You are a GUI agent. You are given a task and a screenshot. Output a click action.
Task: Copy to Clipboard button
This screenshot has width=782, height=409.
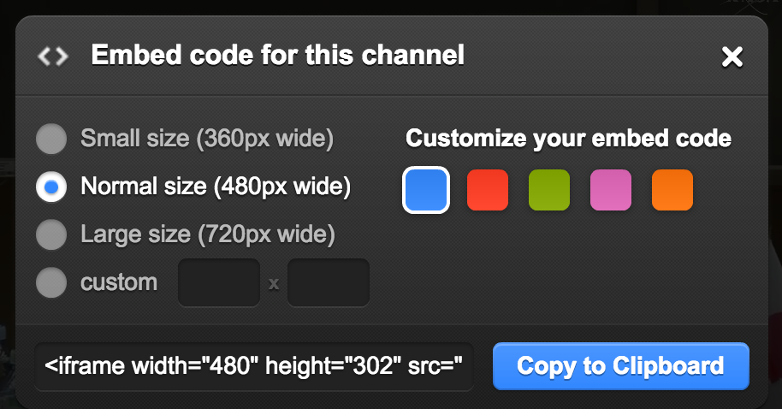tap(621, 366)
